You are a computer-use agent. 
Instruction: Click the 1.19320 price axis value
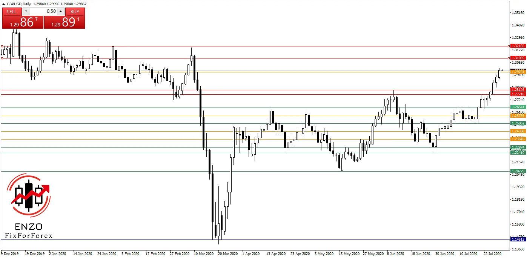tap(518, 187)
